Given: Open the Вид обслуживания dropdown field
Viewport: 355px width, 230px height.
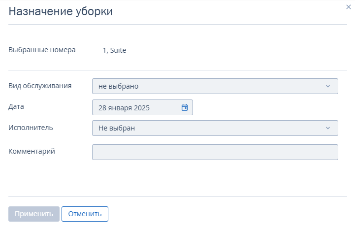Looking at the screenshot, I should click(x=215, y=86).
